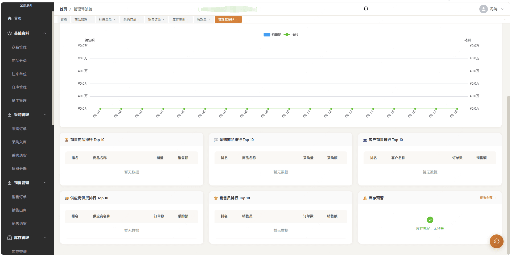Screen dimensions: 511x256
Task: Open 商品分类 in the sidebar
Action: [x=19, y=61]
